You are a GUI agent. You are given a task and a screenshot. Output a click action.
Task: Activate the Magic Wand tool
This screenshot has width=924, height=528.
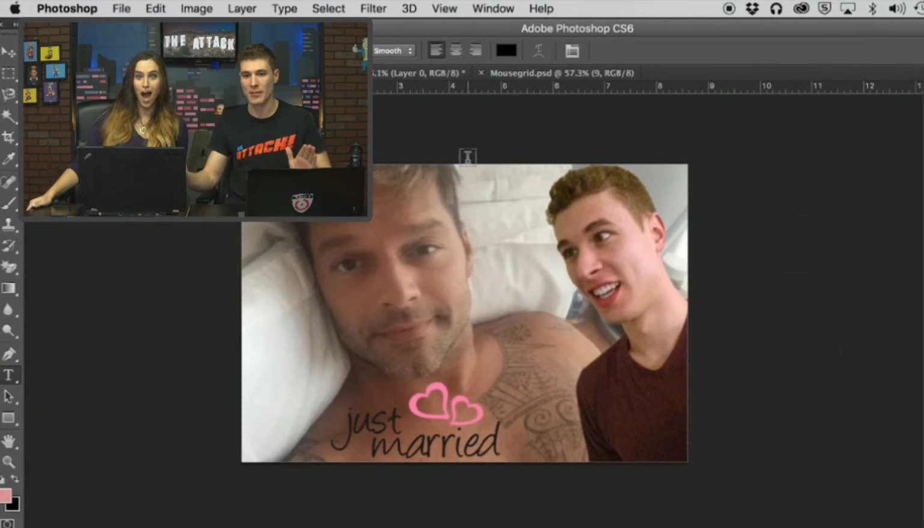coord(8,116)
